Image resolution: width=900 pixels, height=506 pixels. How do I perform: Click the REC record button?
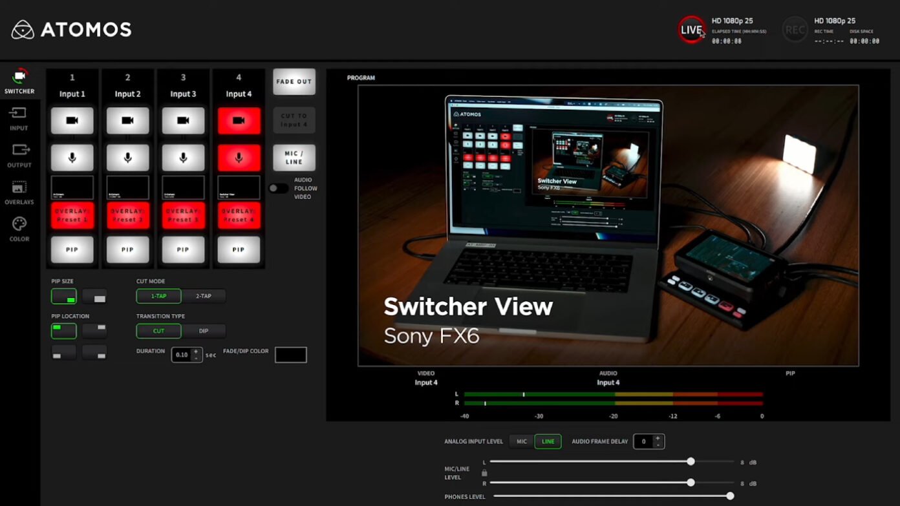point(795,29)
